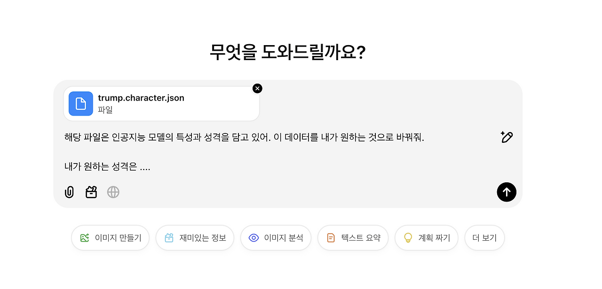The image size is (602, 289).
Task: Attach a file with the paperclip icon
Action: [69, 192]
